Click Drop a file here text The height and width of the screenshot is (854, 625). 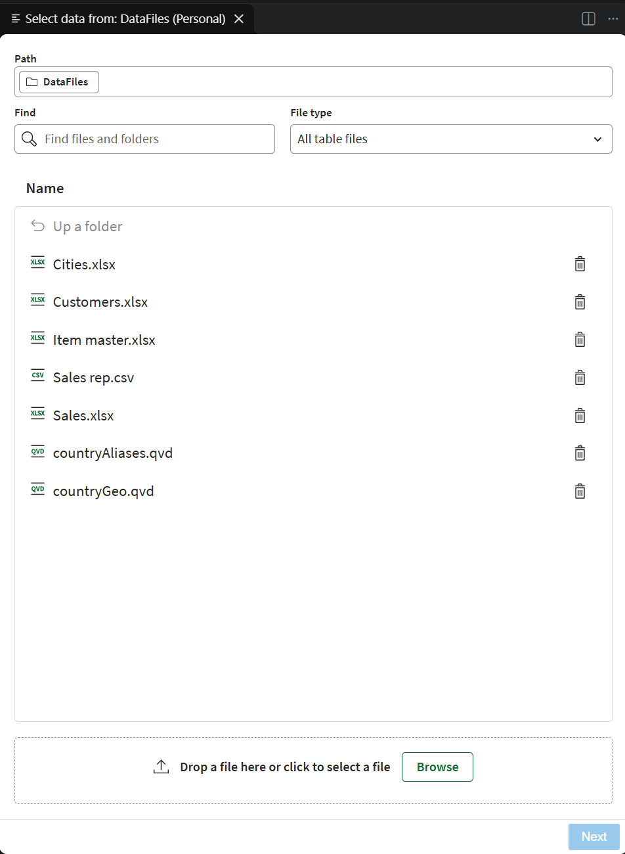tap(285, 767)
